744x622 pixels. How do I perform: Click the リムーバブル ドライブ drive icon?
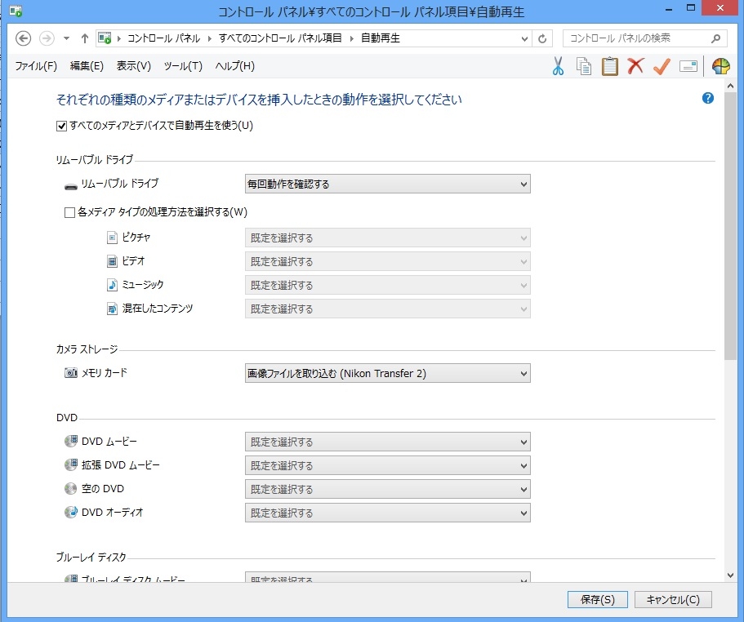coord(71,186)
